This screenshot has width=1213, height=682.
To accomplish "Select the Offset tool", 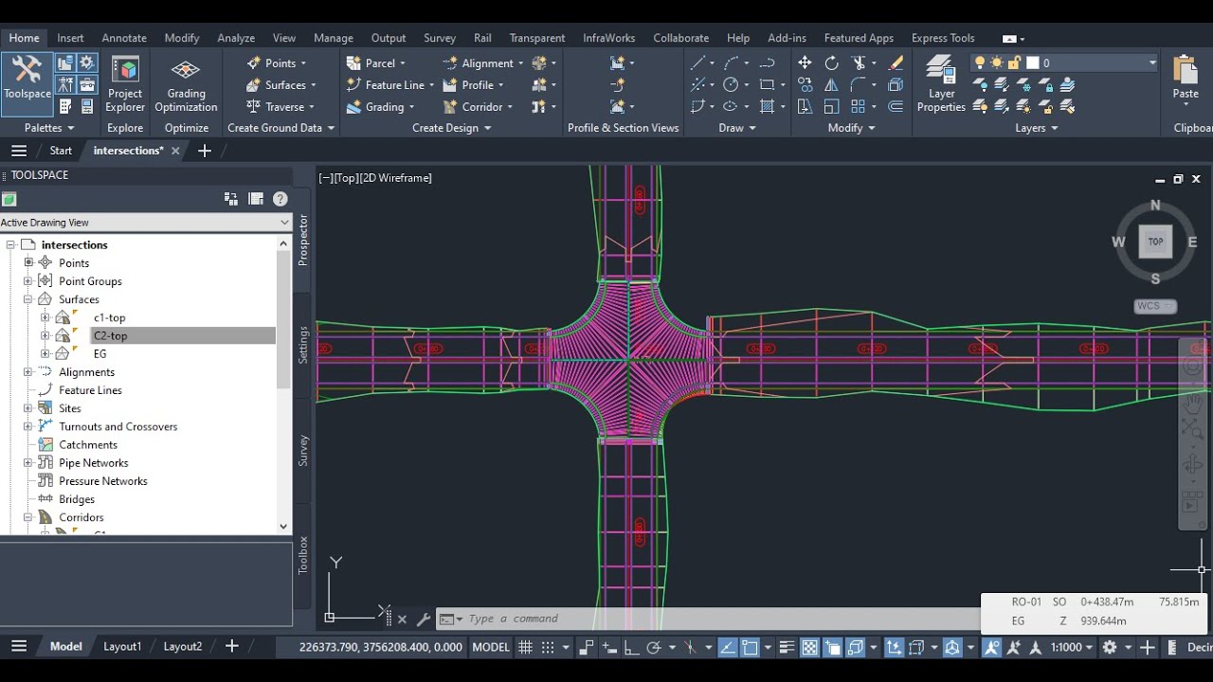I will [896, 106].
